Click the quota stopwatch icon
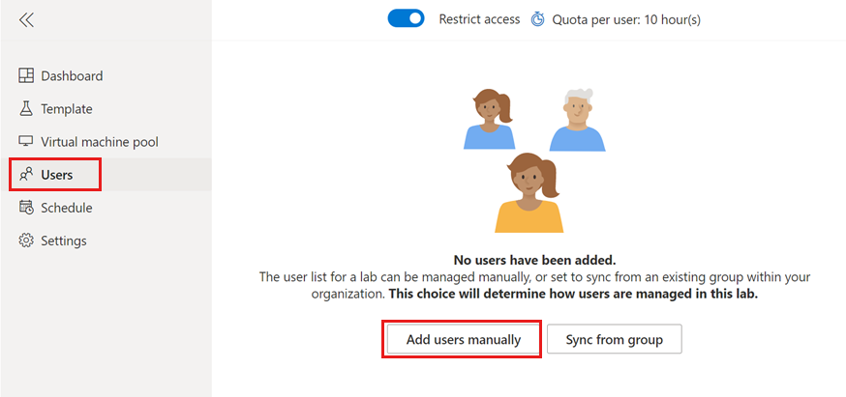The image size is (846, 397). (x=538, y=20)
